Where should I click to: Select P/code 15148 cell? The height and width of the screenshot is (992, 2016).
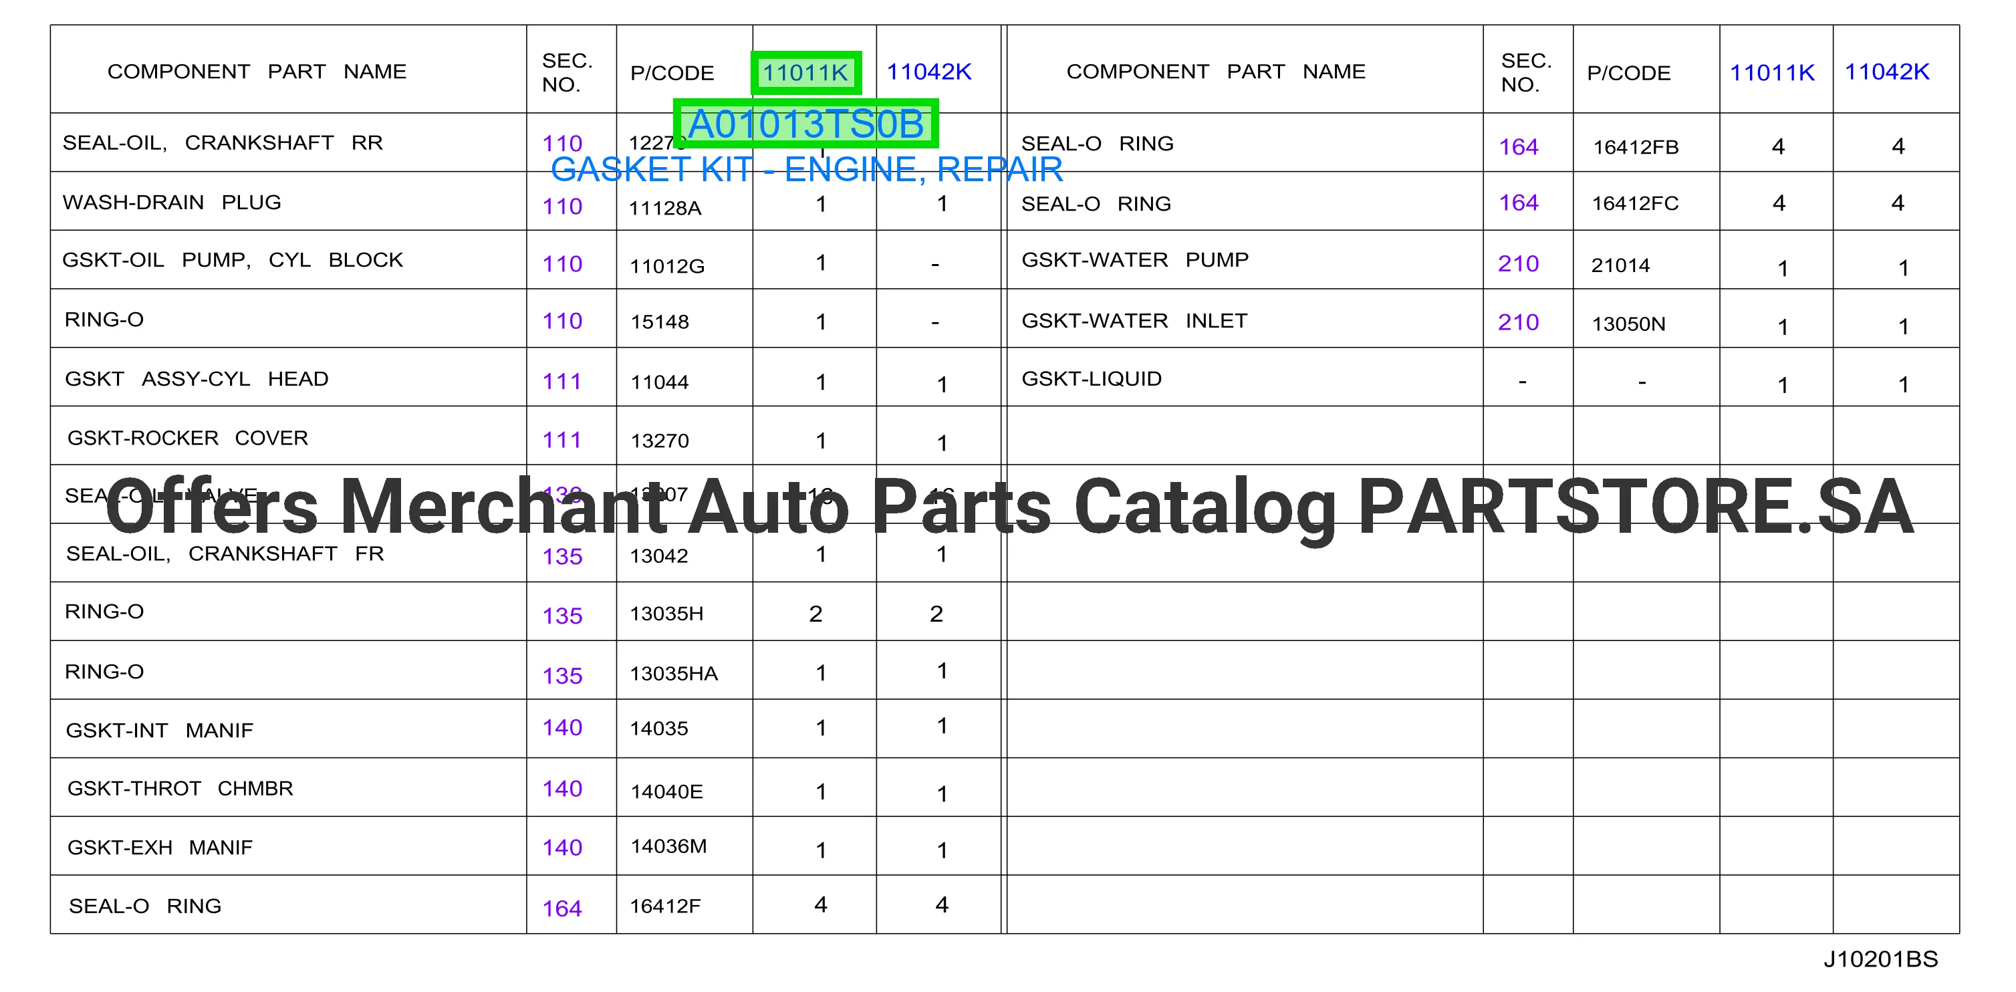point(660,322)
